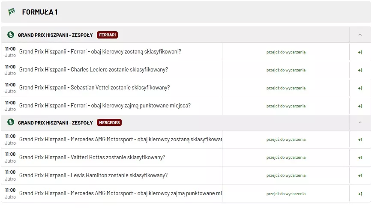Click +1 on Ferrari obaj kierowcy sklasyfikowani row
The width and height of the screenshot is (372, 208).
click(360, 52)
